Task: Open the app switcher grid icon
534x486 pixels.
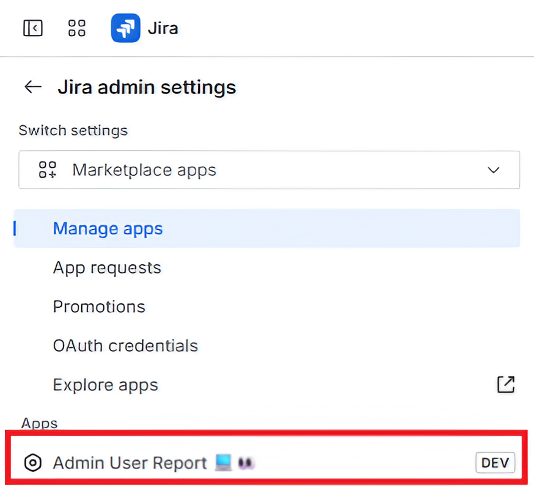Action: [77, 28]
